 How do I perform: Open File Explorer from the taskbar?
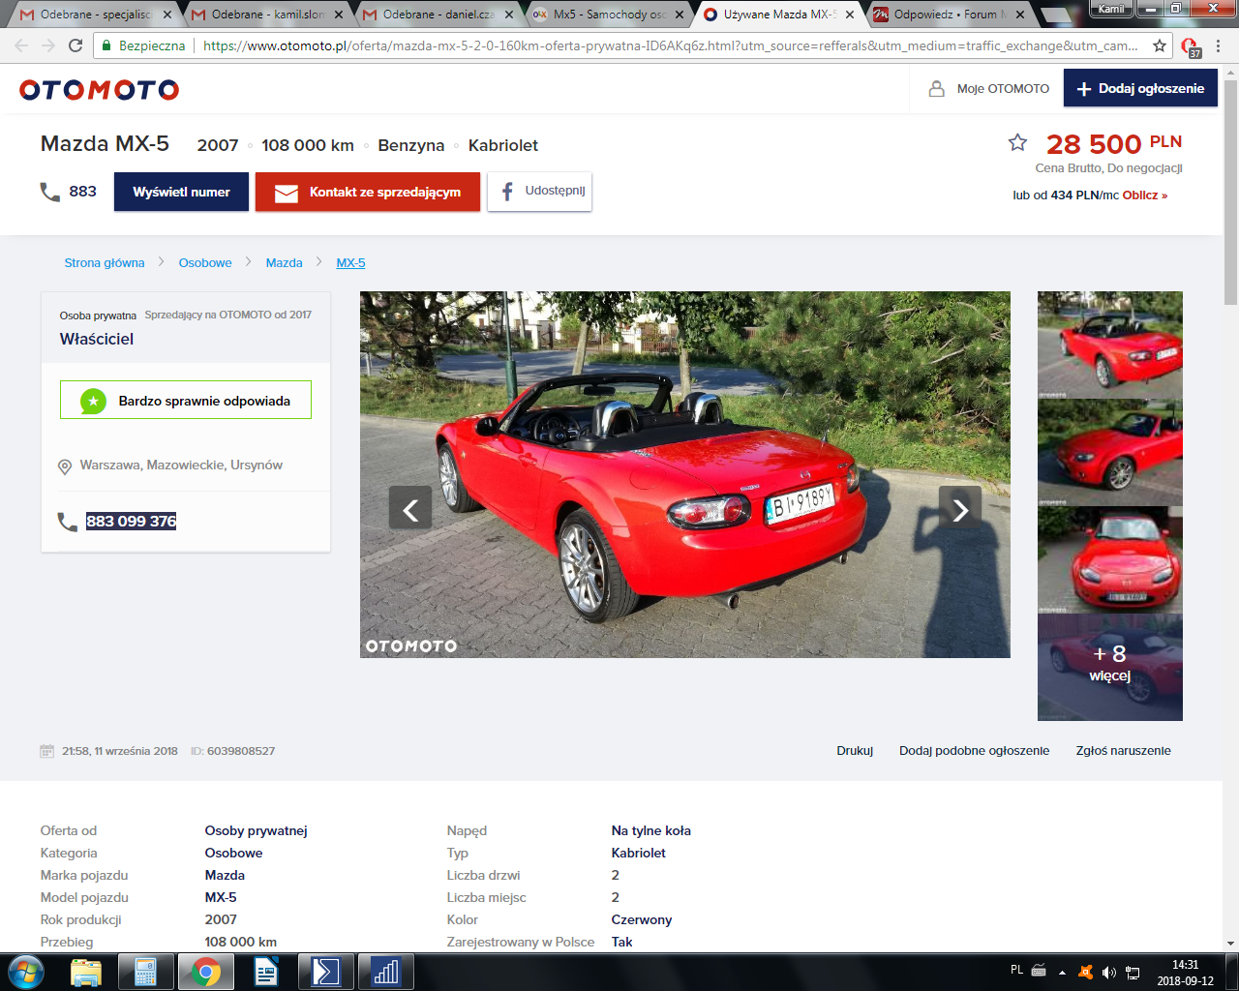(x=86, y=972)
